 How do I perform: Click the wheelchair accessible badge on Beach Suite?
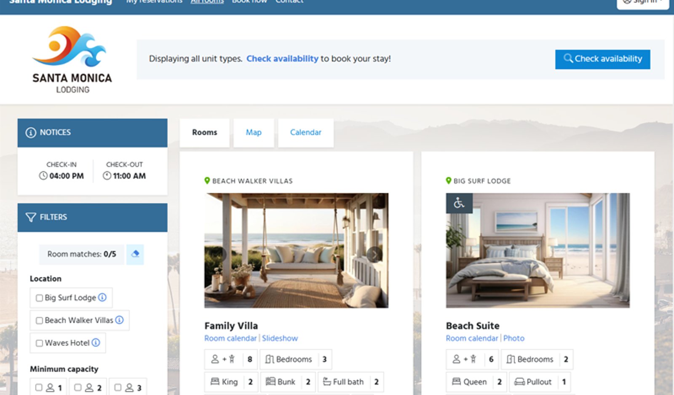459,203
